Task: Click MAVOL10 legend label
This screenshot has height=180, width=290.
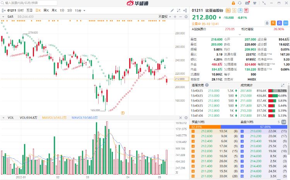Action: pyautogui.click(x=85, y=118)
